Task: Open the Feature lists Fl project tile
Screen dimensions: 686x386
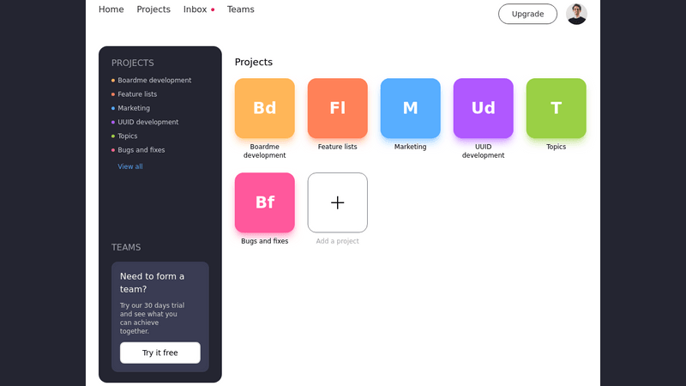Action: tap(337, 108)
